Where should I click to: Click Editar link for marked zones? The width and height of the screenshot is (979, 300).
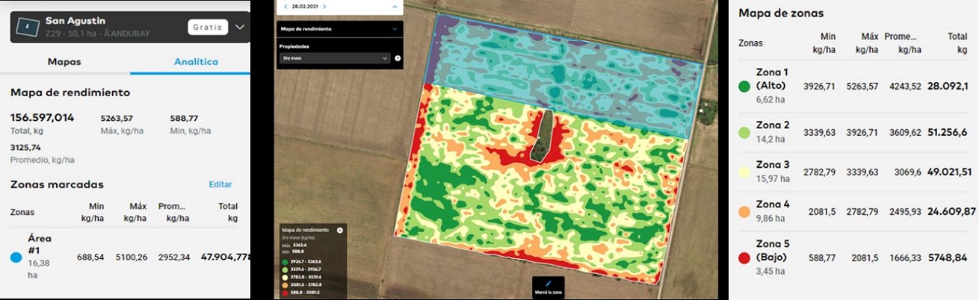pos(220,184)
